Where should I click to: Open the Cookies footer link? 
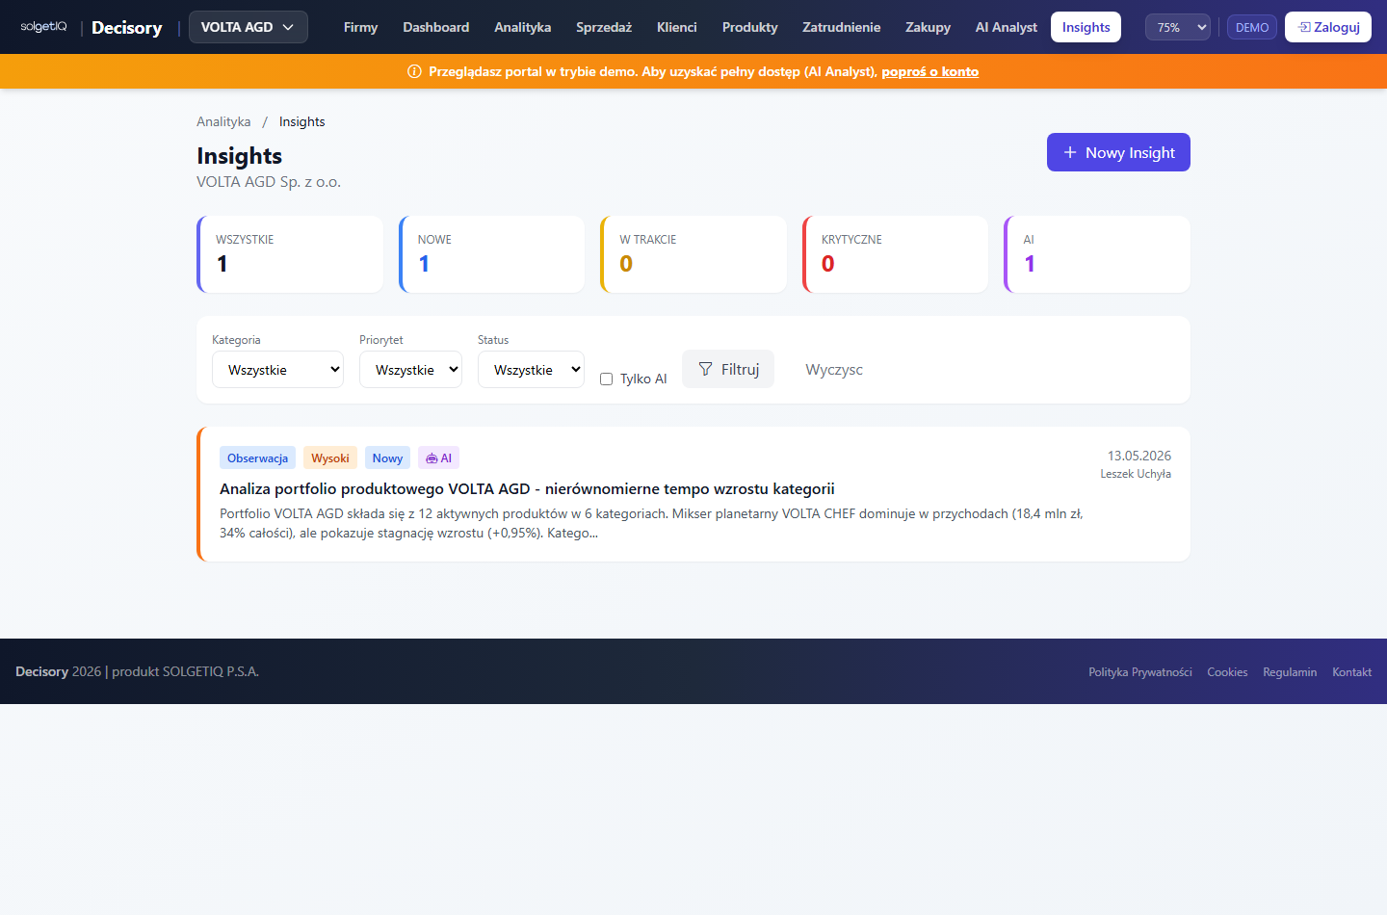pos(1227,672)
